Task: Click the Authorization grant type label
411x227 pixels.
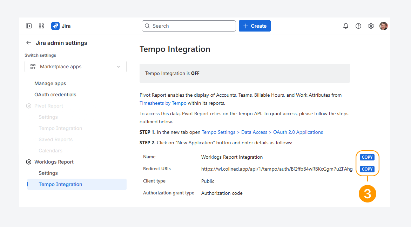Action: [169, 193]
